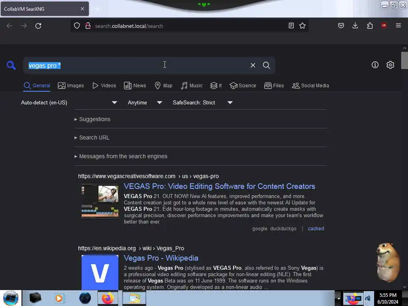The image size is (408, 306).
Task: Switch to the General search tab
Action: 37,86
